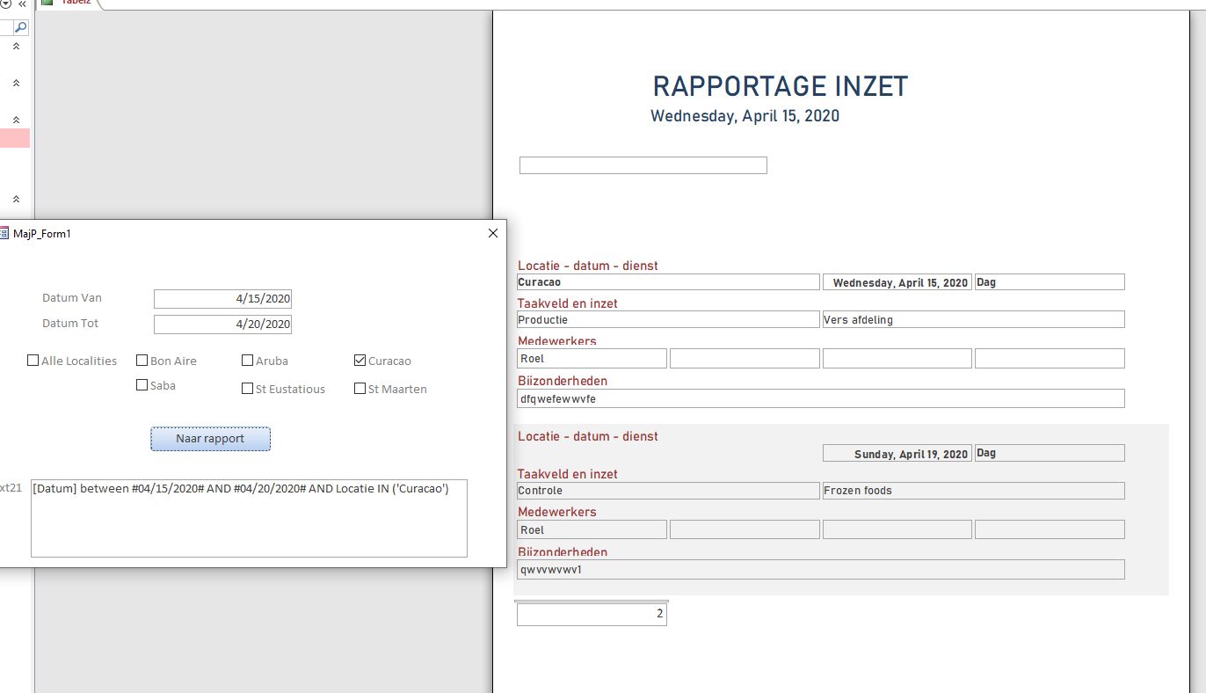Click the Roel field in the Controle record
This screenshot has height=693, width=1206.
pos(592,529)
